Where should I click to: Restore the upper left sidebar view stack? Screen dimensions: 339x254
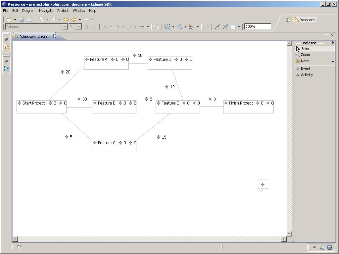click(x=6, y=40)
